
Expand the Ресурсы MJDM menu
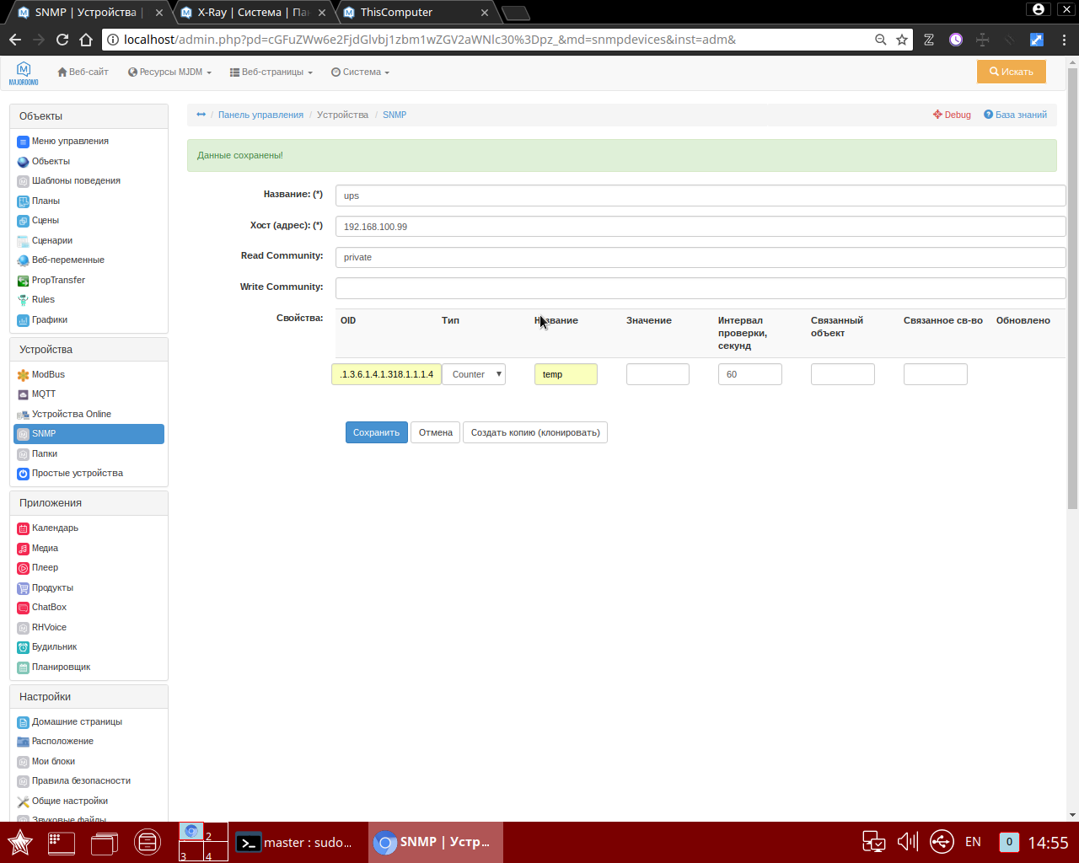169,72
